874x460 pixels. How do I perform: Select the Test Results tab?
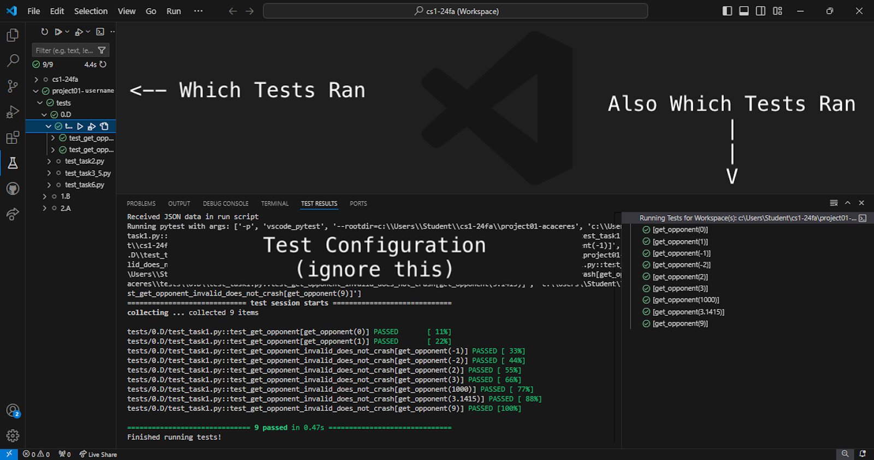pos(319,204)
